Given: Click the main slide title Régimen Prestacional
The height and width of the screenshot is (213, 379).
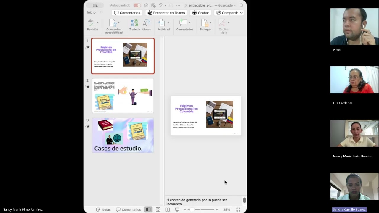Looking at the screenshot, I should 186,109.
